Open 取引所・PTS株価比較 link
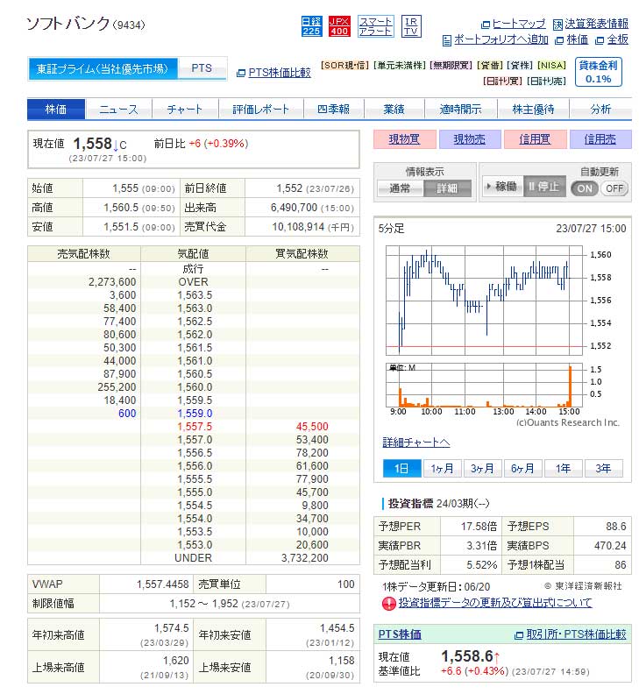Screen dimensions: 639x694 tap(576, 634)
